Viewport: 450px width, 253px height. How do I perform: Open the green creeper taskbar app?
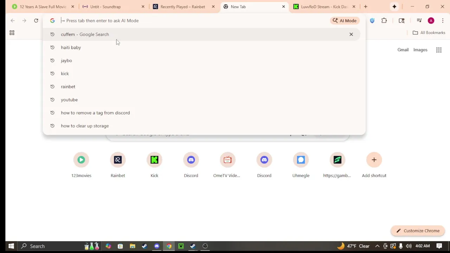pyautogui.click(x=181, y=246)
